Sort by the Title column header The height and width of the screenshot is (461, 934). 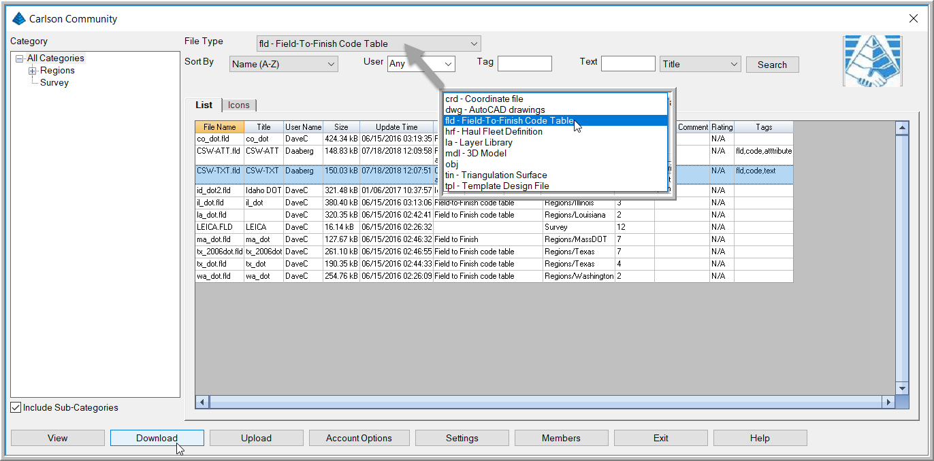point(264,127)
